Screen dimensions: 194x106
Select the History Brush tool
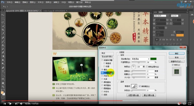click(3, 49)
